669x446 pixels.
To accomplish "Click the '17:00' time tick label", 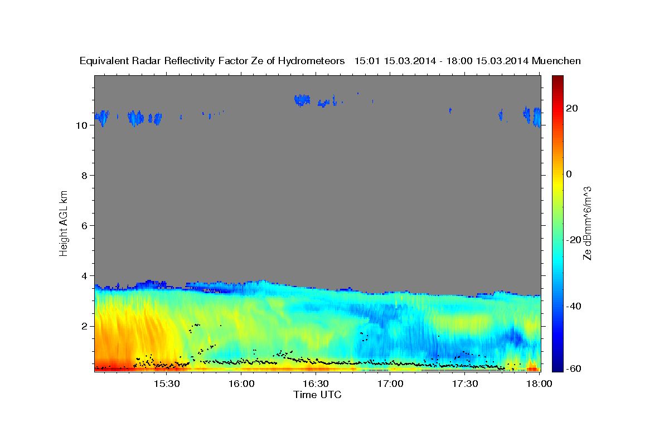I will pos(390,384).
